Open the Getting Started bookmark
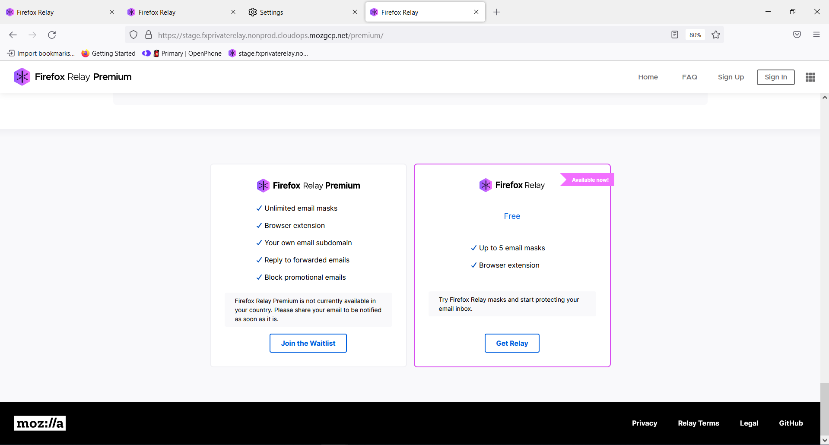The width and height of the screenshot is (829, 445). (x=108, y=53)
